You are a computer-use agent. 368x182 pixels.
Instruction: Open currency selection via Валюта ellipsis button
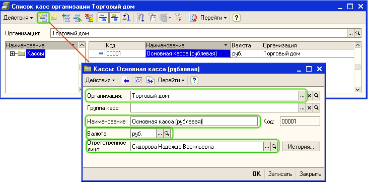pos(160,134)
